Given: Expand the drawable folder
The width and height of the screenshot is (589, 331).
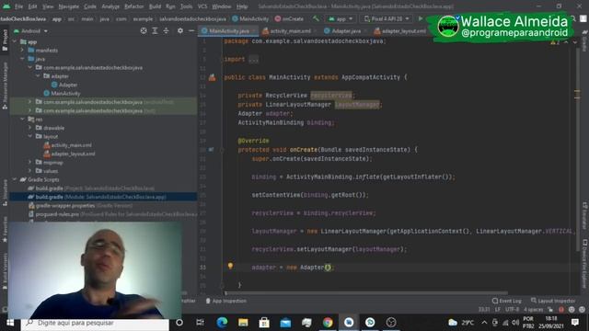Looking at the screenshot, I should 30,128.
